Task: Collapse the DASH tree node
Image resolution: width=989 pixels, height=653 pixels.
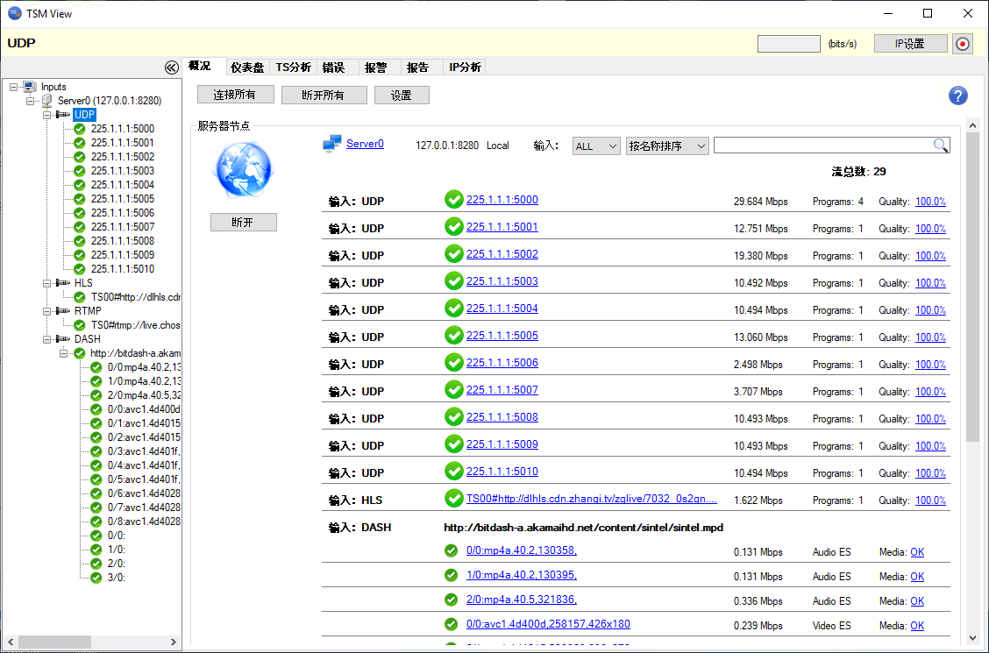Action: [x=47, y=339]
